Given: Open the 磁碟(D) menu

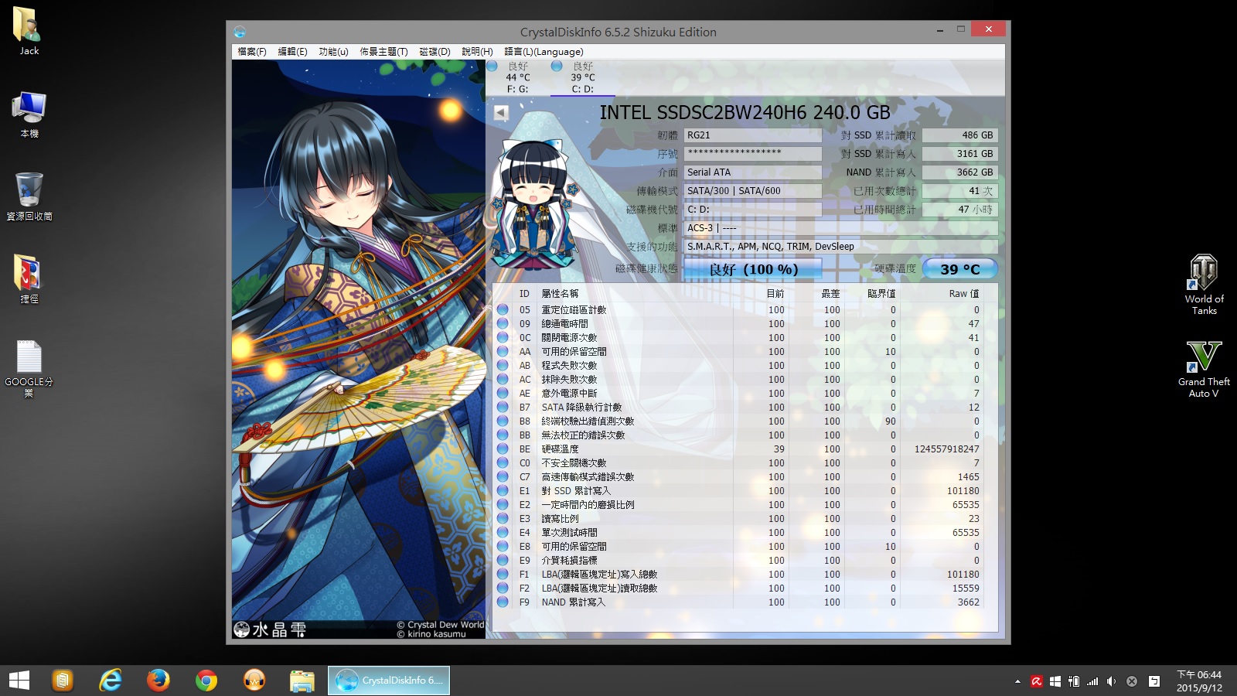Looking at the screenshot, I should [x=434, y=52].
